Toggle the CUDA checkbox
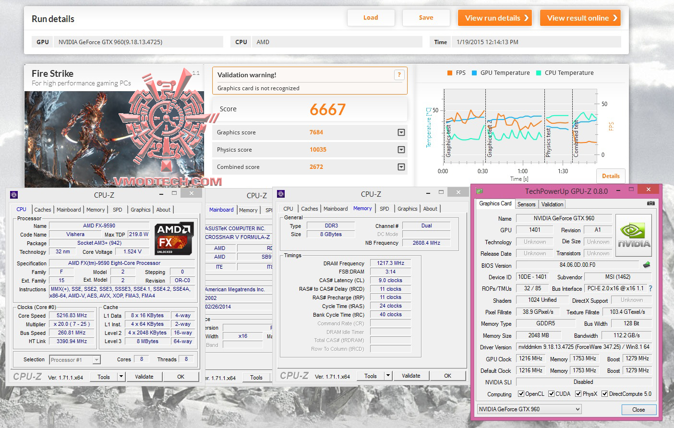674x428 pixels. pyautogui.click(x=551, y=394)
